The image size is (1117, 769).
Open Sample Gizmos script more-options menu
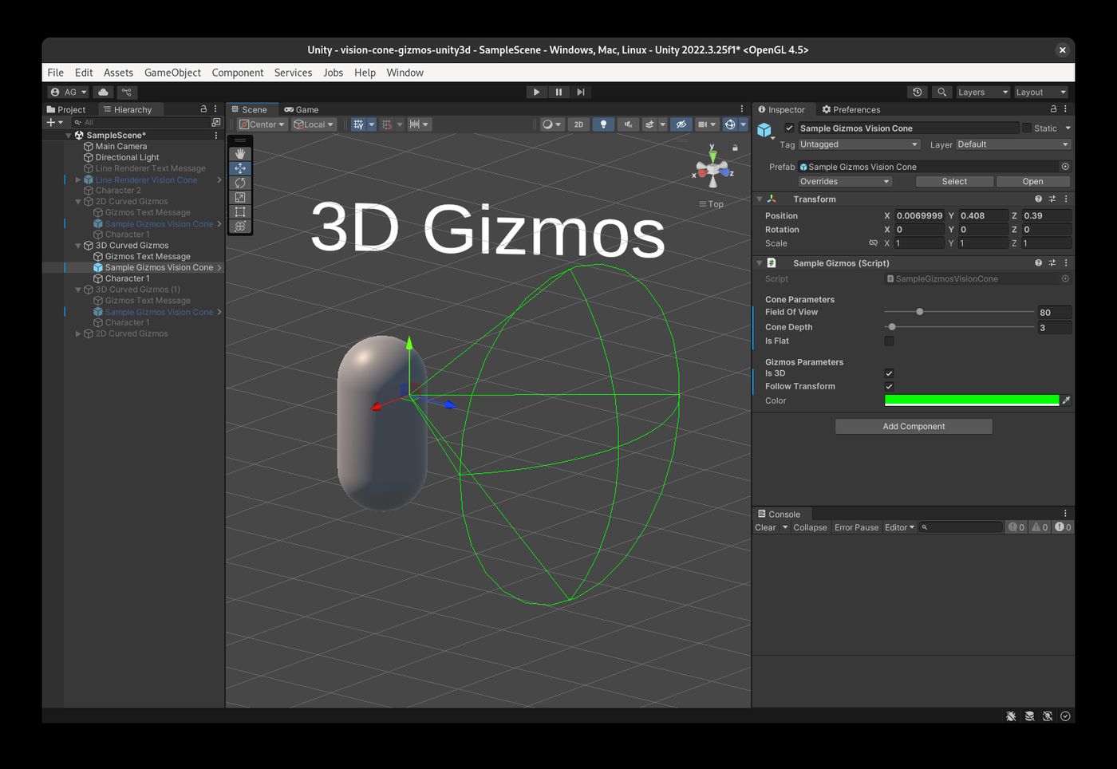1066,262
